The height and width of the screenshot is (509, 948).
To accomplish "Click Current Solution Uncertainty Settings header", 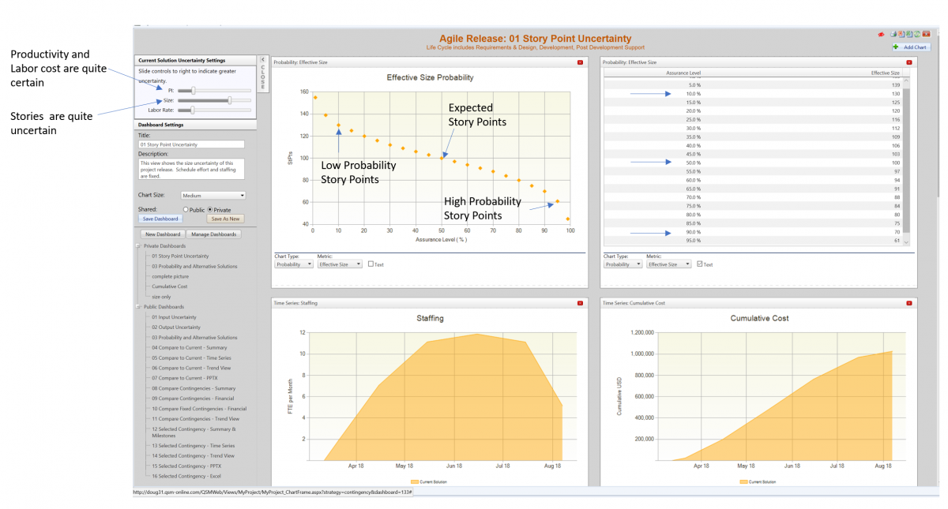I will click(195, 60).
